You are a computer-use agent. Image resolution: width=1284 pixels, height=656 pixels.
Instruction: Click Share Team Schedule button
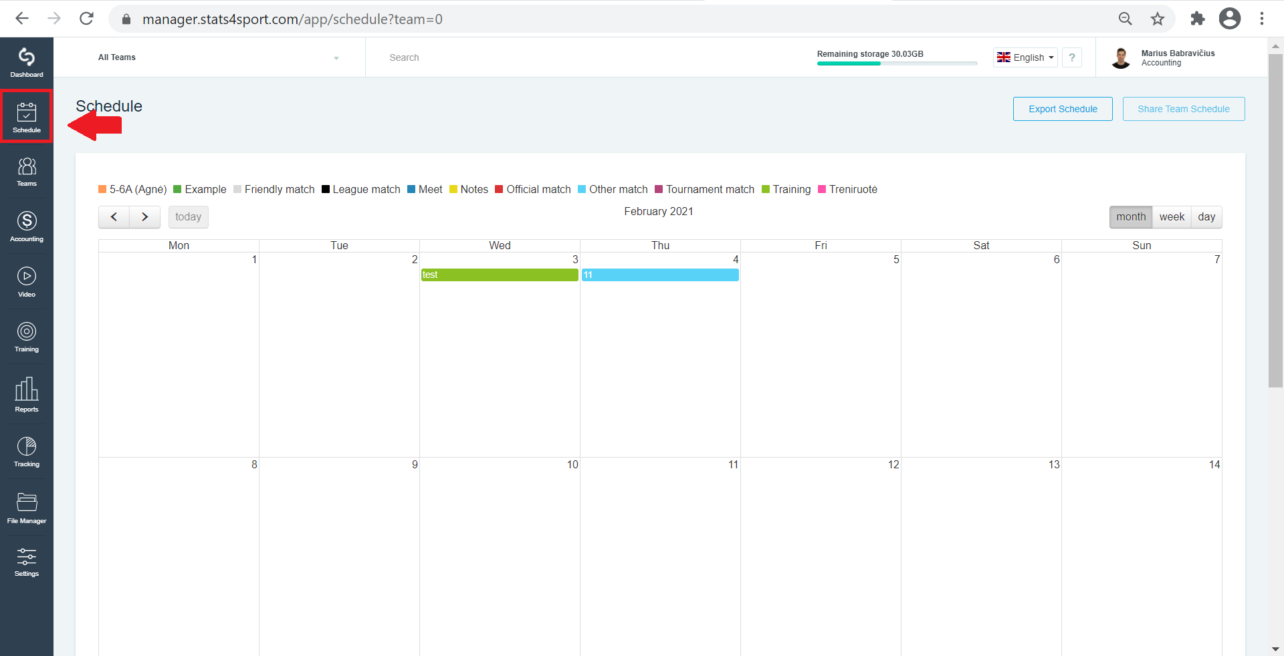click(x=1184, y=109)
